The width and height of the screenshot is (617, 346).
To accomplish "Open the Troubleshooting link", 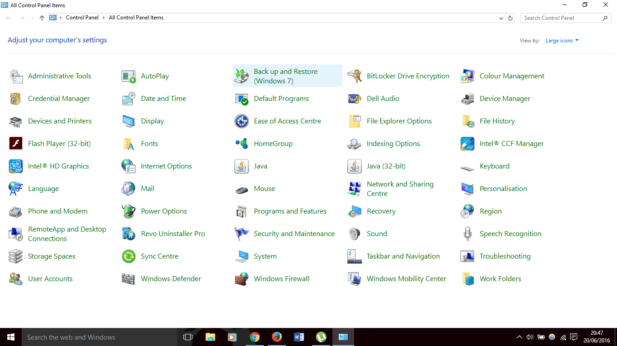I will 505,256.
